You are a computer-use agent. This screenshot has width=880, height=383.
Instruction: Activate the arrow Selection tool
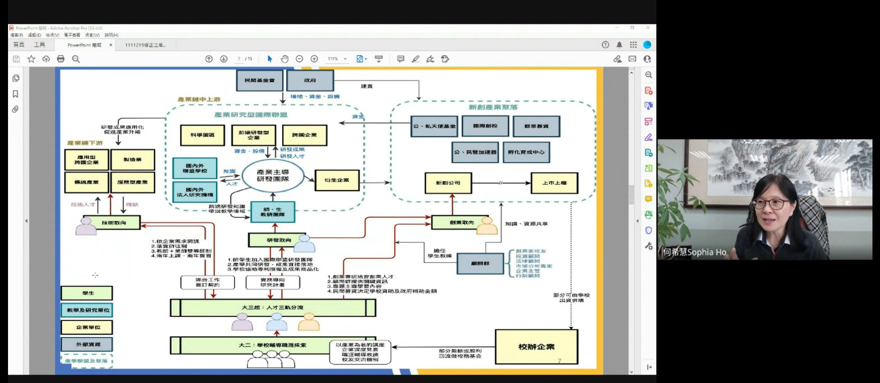[x=269, y=59]
